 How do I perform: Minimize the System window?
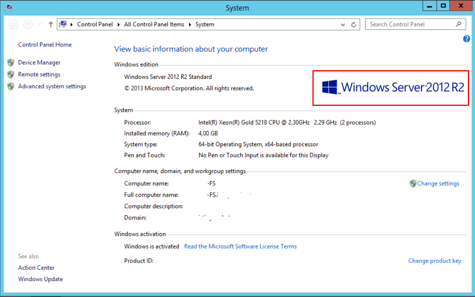coord(429,6)
